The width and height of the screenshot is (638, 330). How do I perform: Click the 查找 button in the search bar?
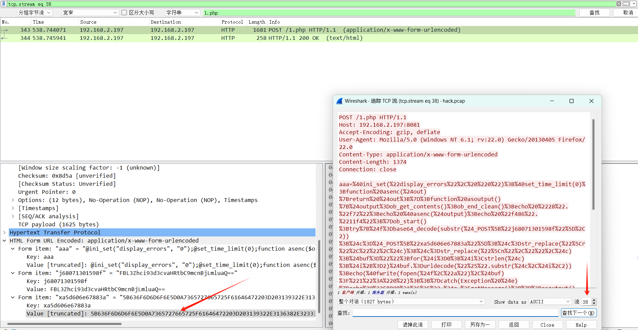tap(594, 12)
